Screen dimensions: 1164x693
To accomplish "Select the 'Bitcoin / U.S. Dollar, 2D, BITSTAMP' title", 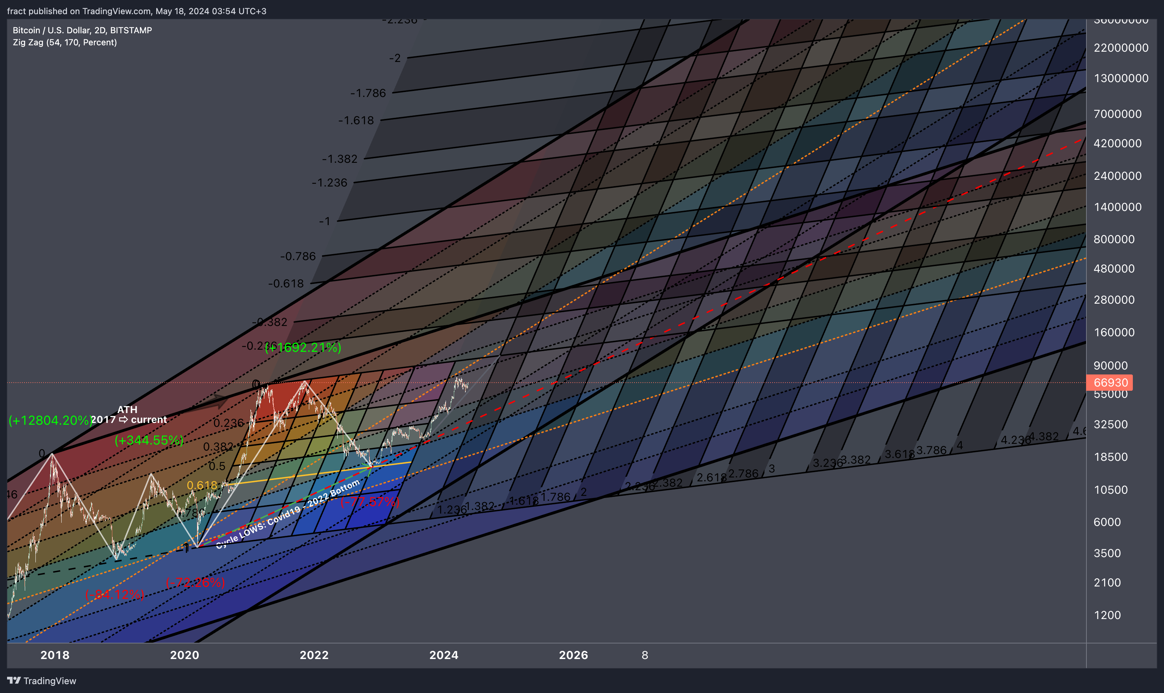I will 82,30.
